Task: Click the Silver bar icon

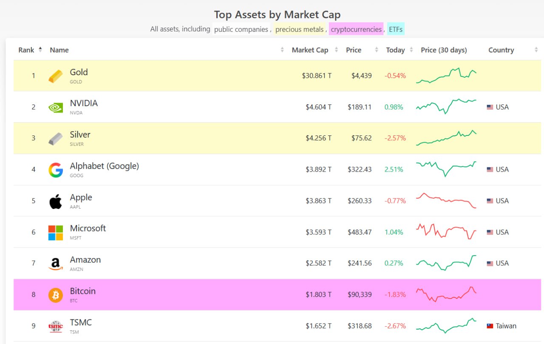Action: coord(56,138)
